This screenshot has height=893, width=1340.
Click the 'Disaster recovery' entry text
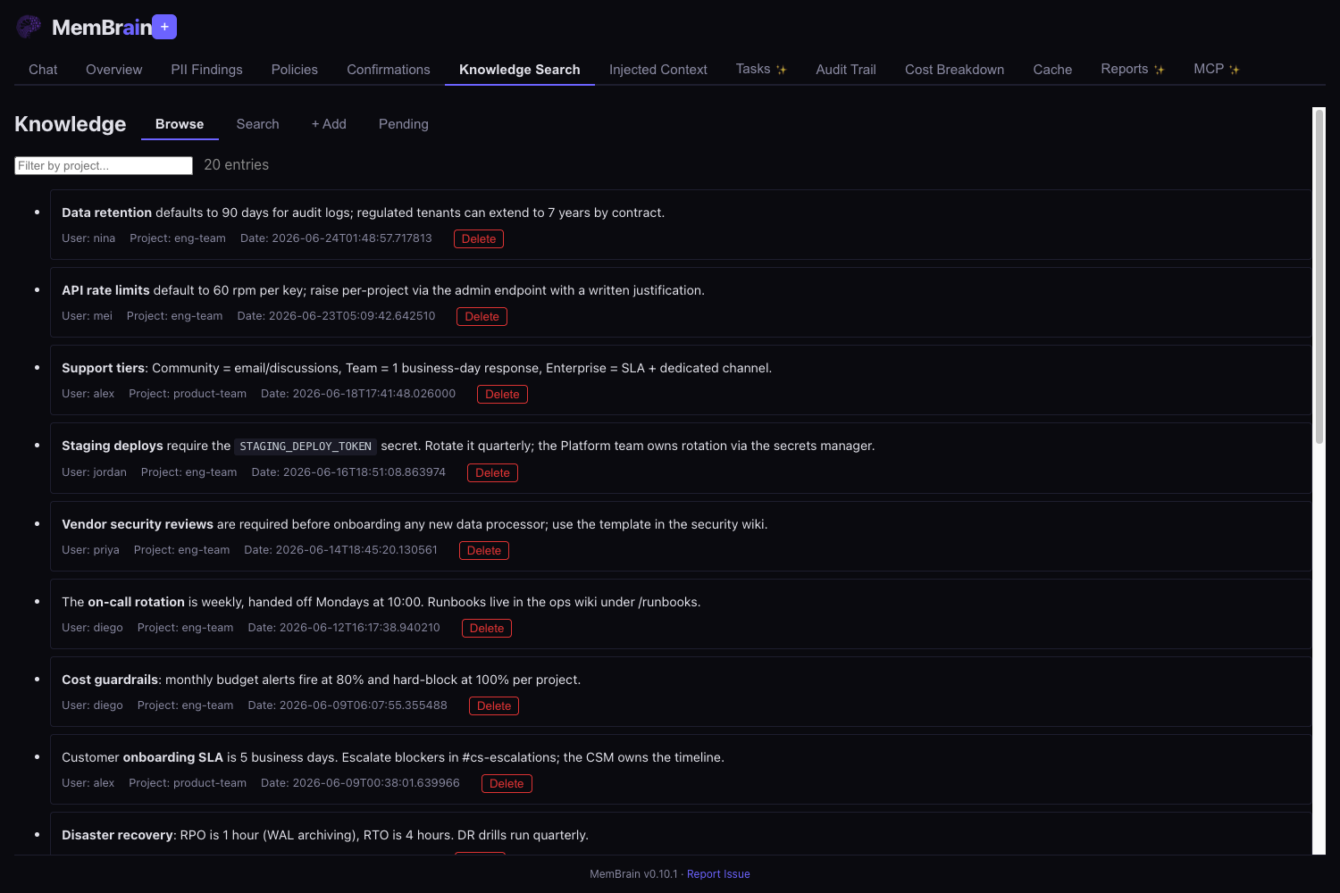point(325,835)
